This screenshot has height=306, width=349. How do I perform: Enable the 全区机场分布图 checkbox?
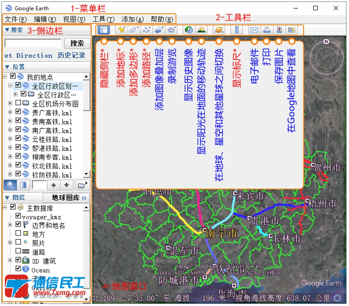[18, 103]
